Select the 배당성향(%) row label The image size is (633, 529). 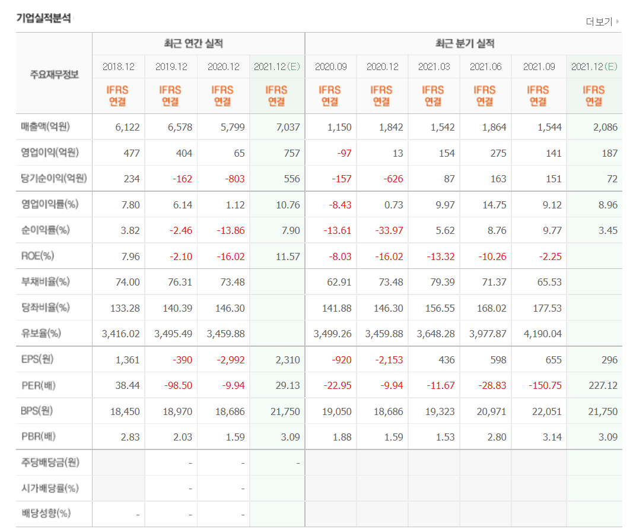click(46, 514)
